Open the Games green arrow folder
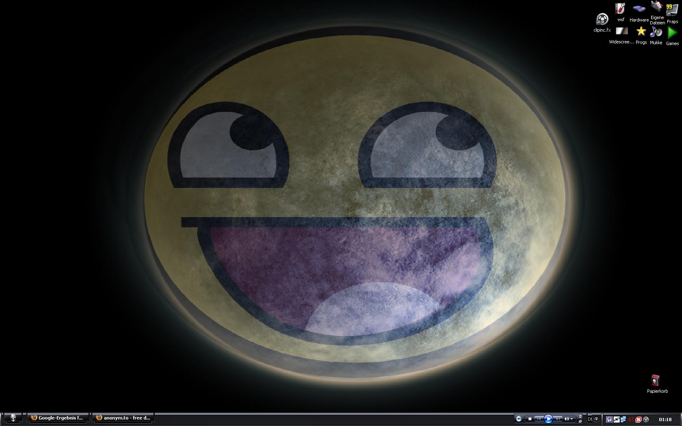 click(672, 32)
